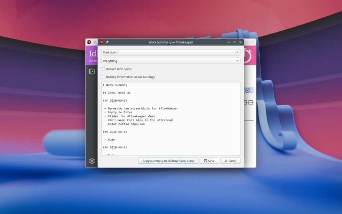
Task: Click the Close button at dialog bottom
Action: point(231,161)
